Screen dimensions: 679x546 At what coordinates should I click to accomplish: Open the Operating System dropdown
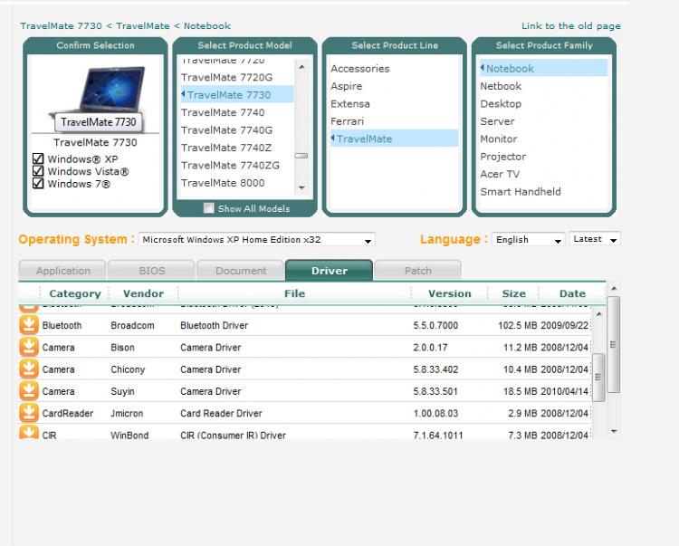(257, 239)
